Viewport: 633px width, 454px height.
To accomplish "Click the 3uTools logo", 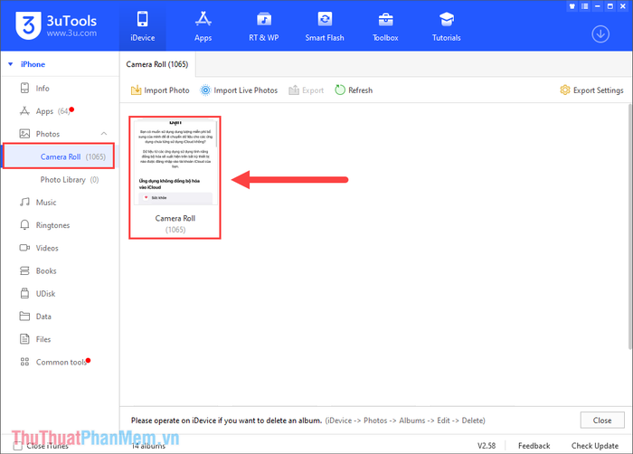I will [x=56, y=25].
